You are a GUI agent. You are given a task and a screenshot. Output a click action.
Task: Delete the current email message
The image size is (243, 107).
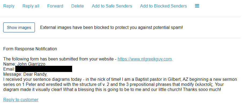point(78,6)
